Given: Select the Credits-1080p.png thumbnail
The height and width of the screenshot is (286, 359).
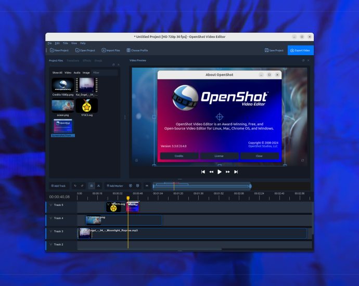Looking at the screenshot, I should click(63, 85).
